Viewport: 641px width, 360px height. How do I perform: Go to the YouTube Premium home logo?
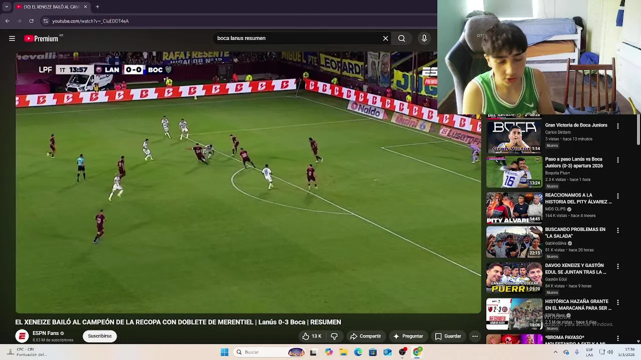[x=43, y=38]
